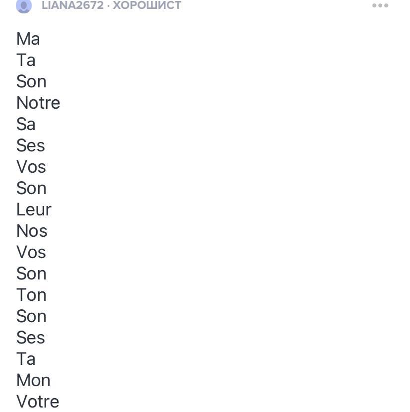Select the Ta line directly above Mon
This screenshot has width=410, height=412.
26,359
